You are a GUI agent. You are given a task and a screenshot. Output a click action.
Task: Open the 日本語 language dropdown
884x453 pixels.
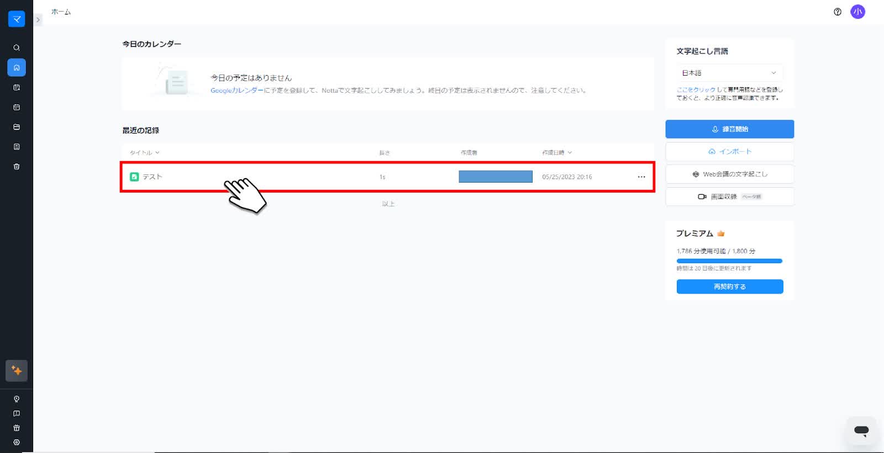click(x=729, y=73)
